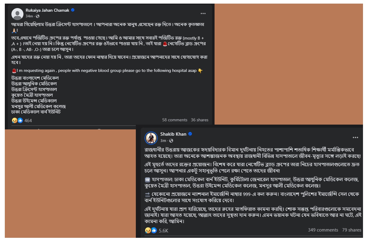This screenshot has width=366, height=242.
Task: Open the post timestamp reading 34m
Action: pos(29,16)
